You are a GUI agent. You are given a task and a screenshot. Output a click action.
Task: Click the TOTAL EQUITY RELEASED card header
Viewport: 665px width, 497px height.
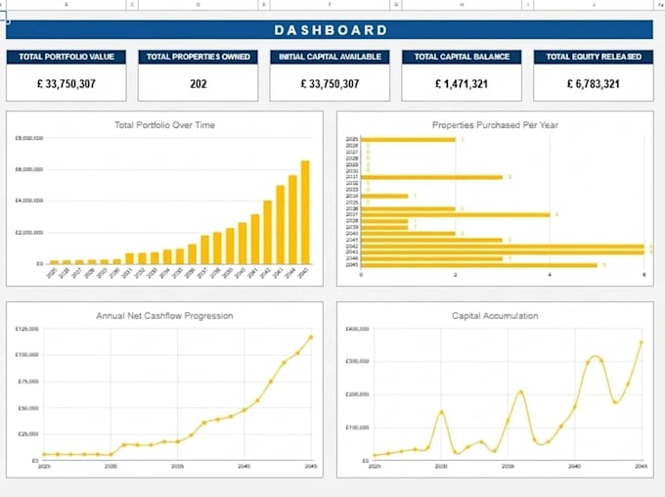594,57
